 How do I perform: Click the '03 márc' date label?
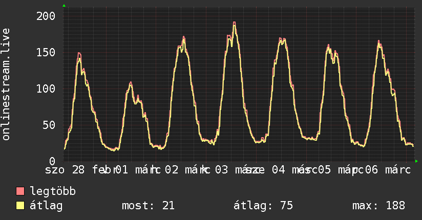236,170
